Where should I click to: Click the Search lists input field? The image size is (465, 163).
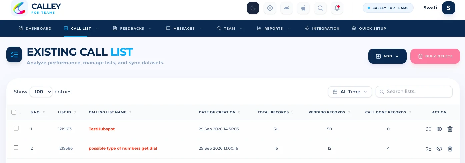[x=414, y=92]
